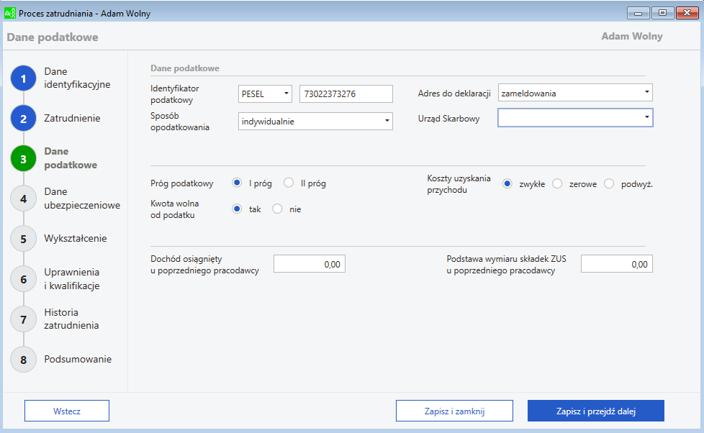This screenshot has width=704, height=433.
Task: Click the Wstecz button
Action: 67,411
